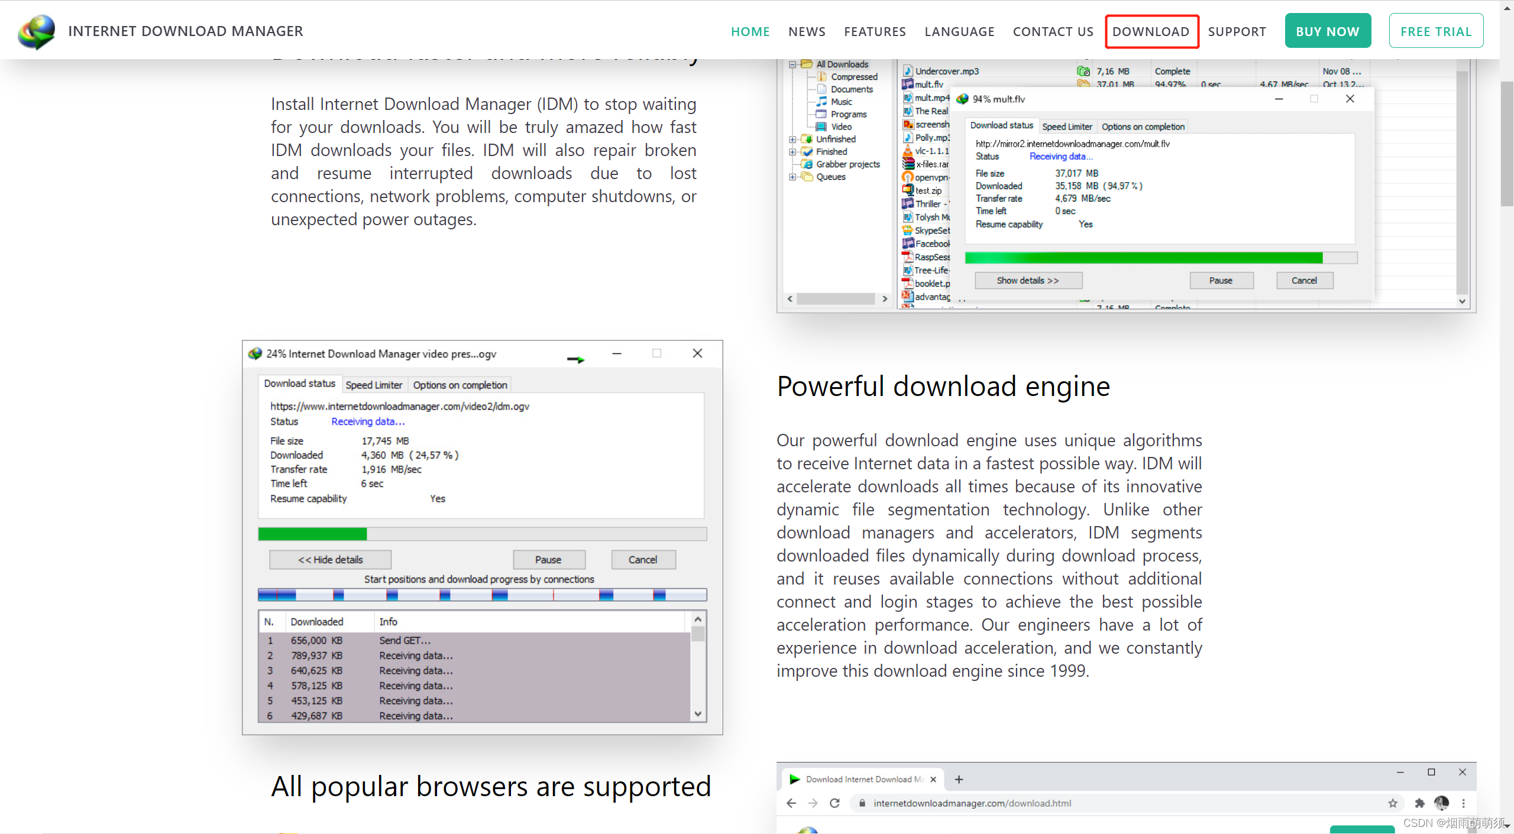Image resolution: width=1514 pixels, height=834 pixels.
Task: Expand the Queues tree node
Action: (x=792, y=177)
